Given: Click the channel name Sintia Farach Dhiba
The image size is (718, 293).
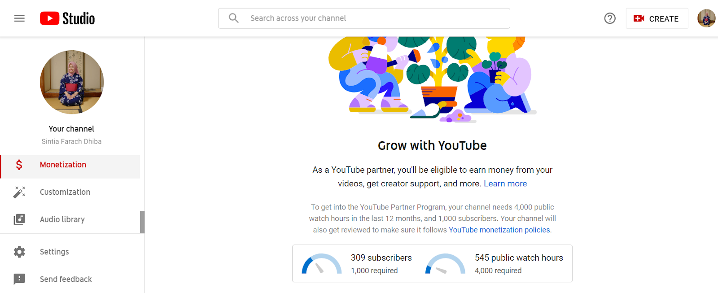Looking at the screenshot, I should click(x=71, y=141).
